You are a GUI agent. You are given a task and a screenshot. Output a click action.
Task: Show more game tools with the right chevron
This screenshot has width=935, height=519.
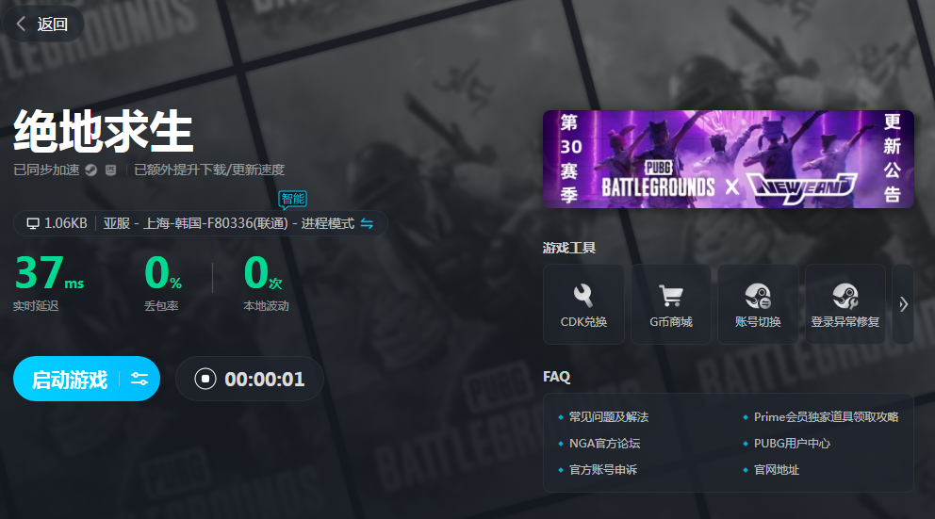pos(903,304)
